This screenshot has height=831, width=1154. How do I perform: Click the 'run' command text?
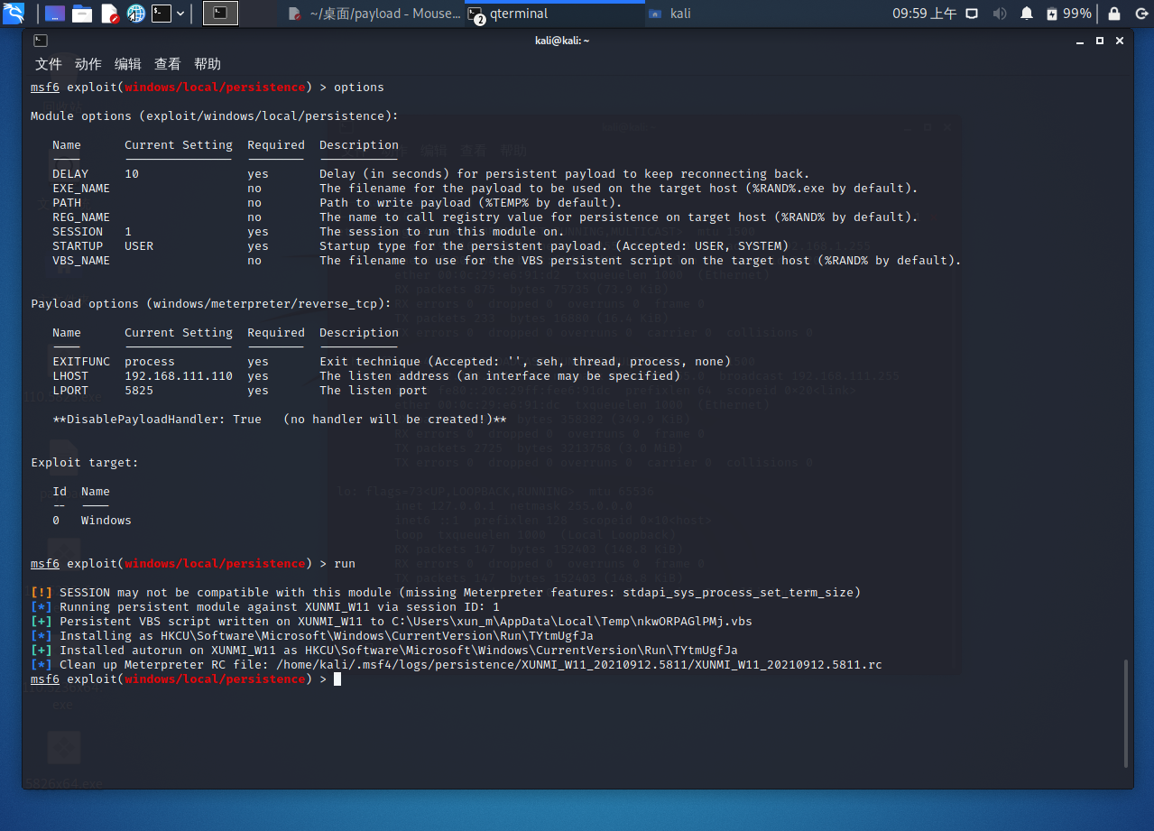click(x=345, y=564)
